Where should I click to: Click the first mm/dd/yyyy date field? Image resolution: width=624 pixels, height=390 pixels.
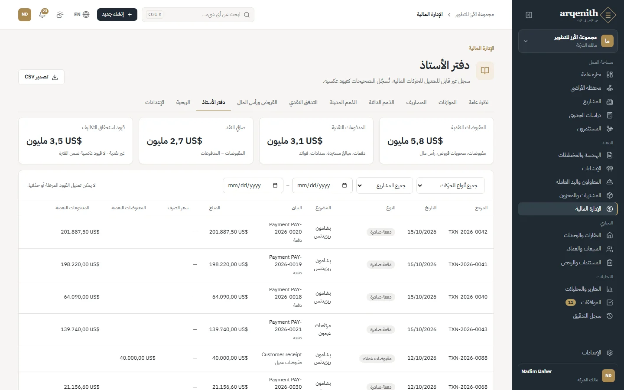(322, 185)
